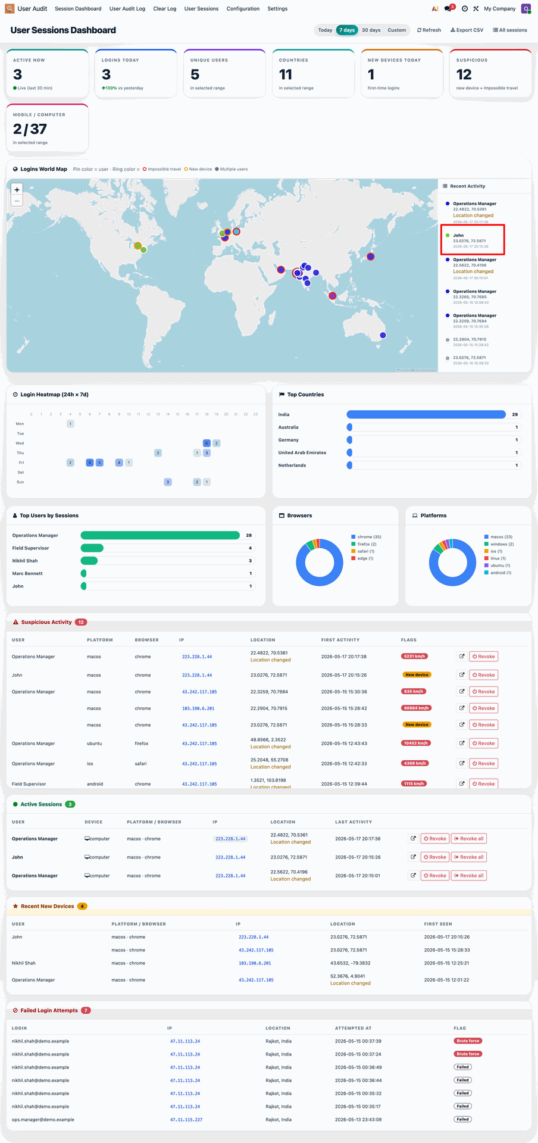Viewport: 538px width, 1143px height.
Task: Zoom out on the world map
Action: click(x=17, y=201)
